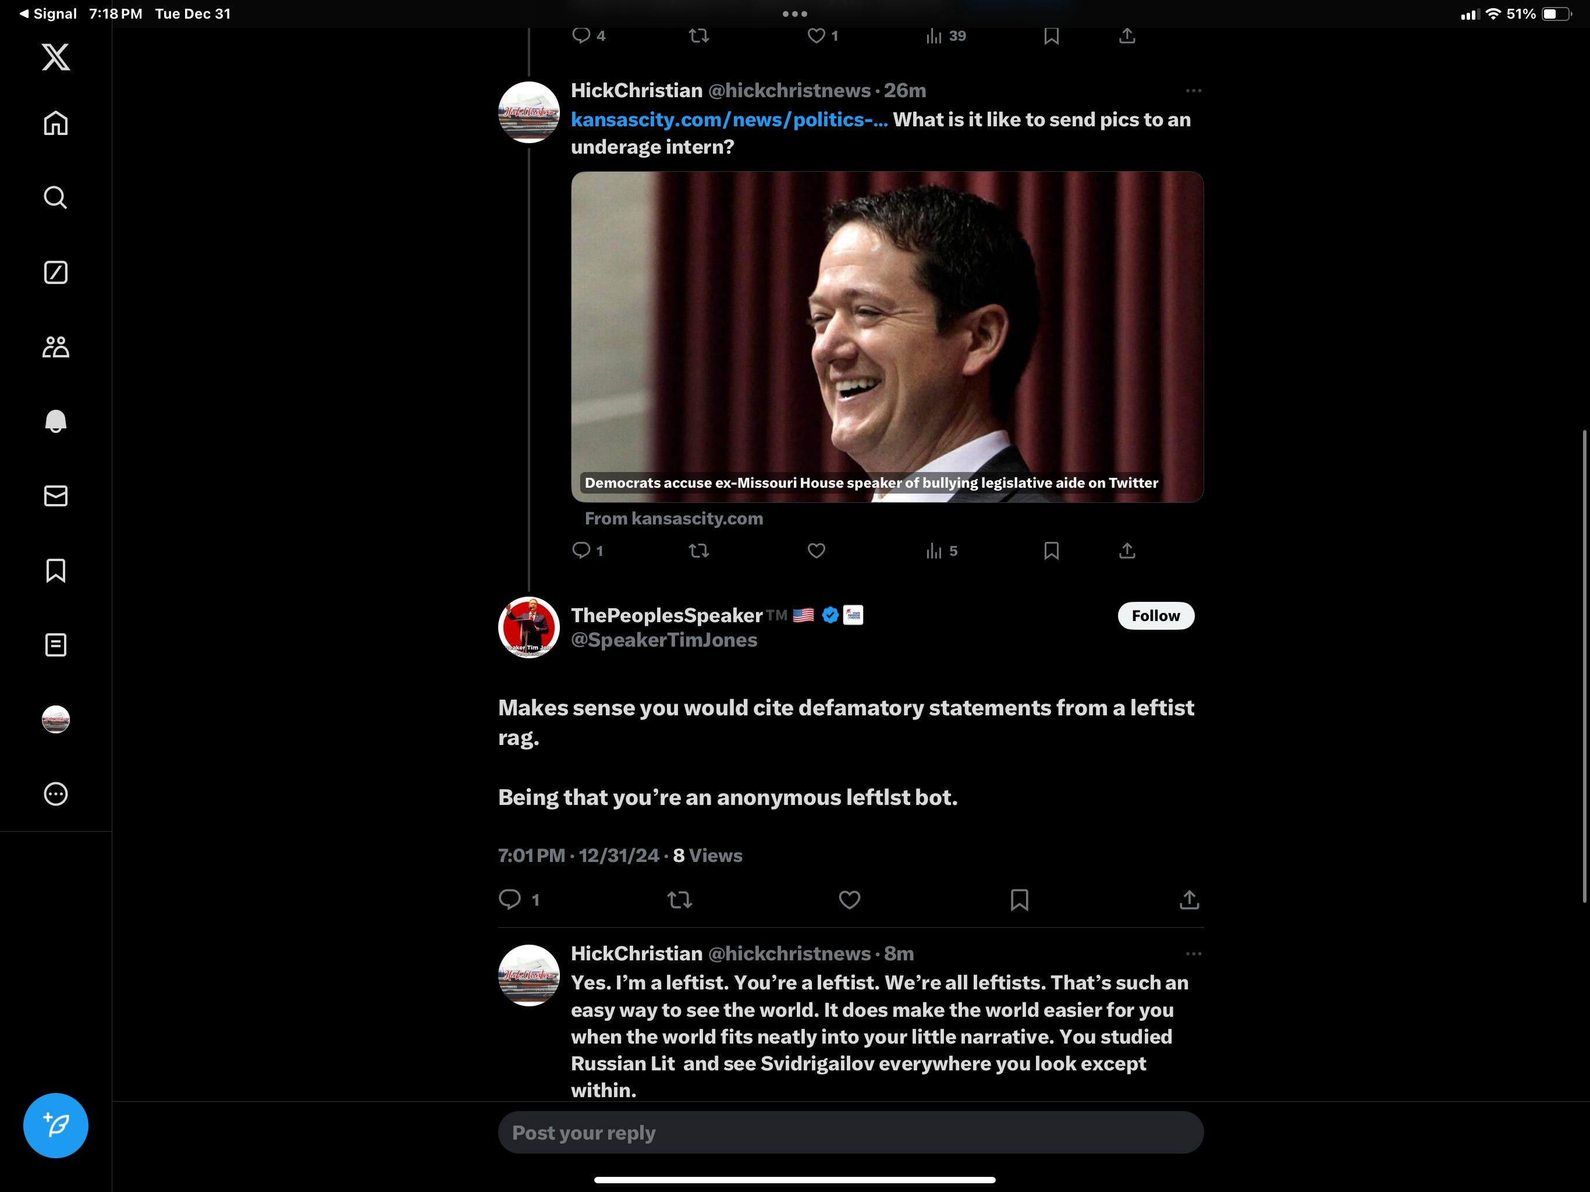Image resolution: width=1590 pixels, height=1192 pixels.
Task: Like the SpeakerTimJones main post
Action: pyautogui.click(x=849, y=900)
